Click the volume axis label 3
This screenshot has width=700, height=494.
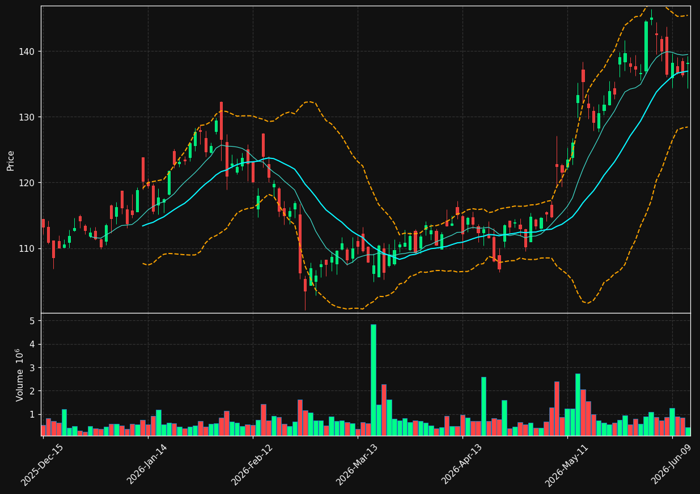pyautogui.click(x=33, y=368)
